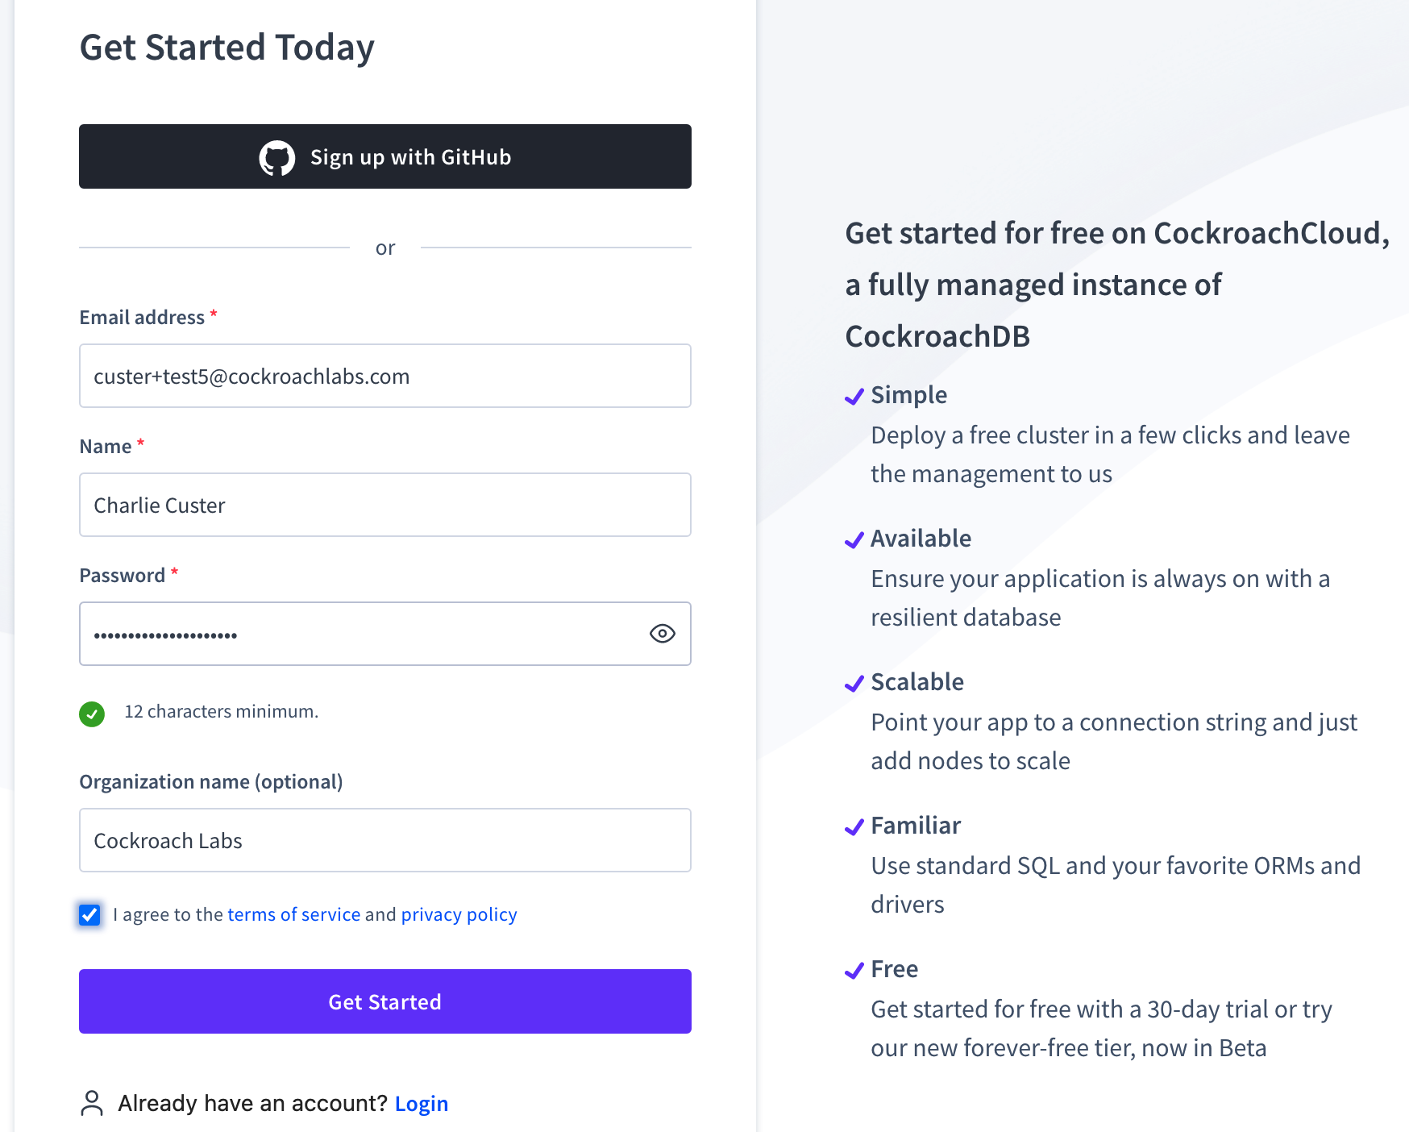Click the checkmark icon beside Scalable
The image size is (1409, 1132).
(x=854, y=685)
